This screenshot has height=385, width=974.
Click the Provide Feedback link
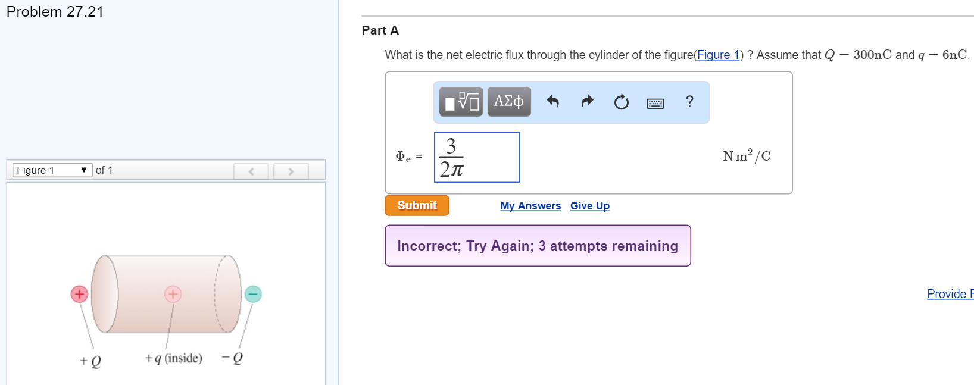tap(950, 293)
